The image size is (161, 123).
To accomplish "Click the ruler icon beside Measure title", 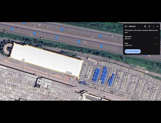I will [x=126, y=26].
